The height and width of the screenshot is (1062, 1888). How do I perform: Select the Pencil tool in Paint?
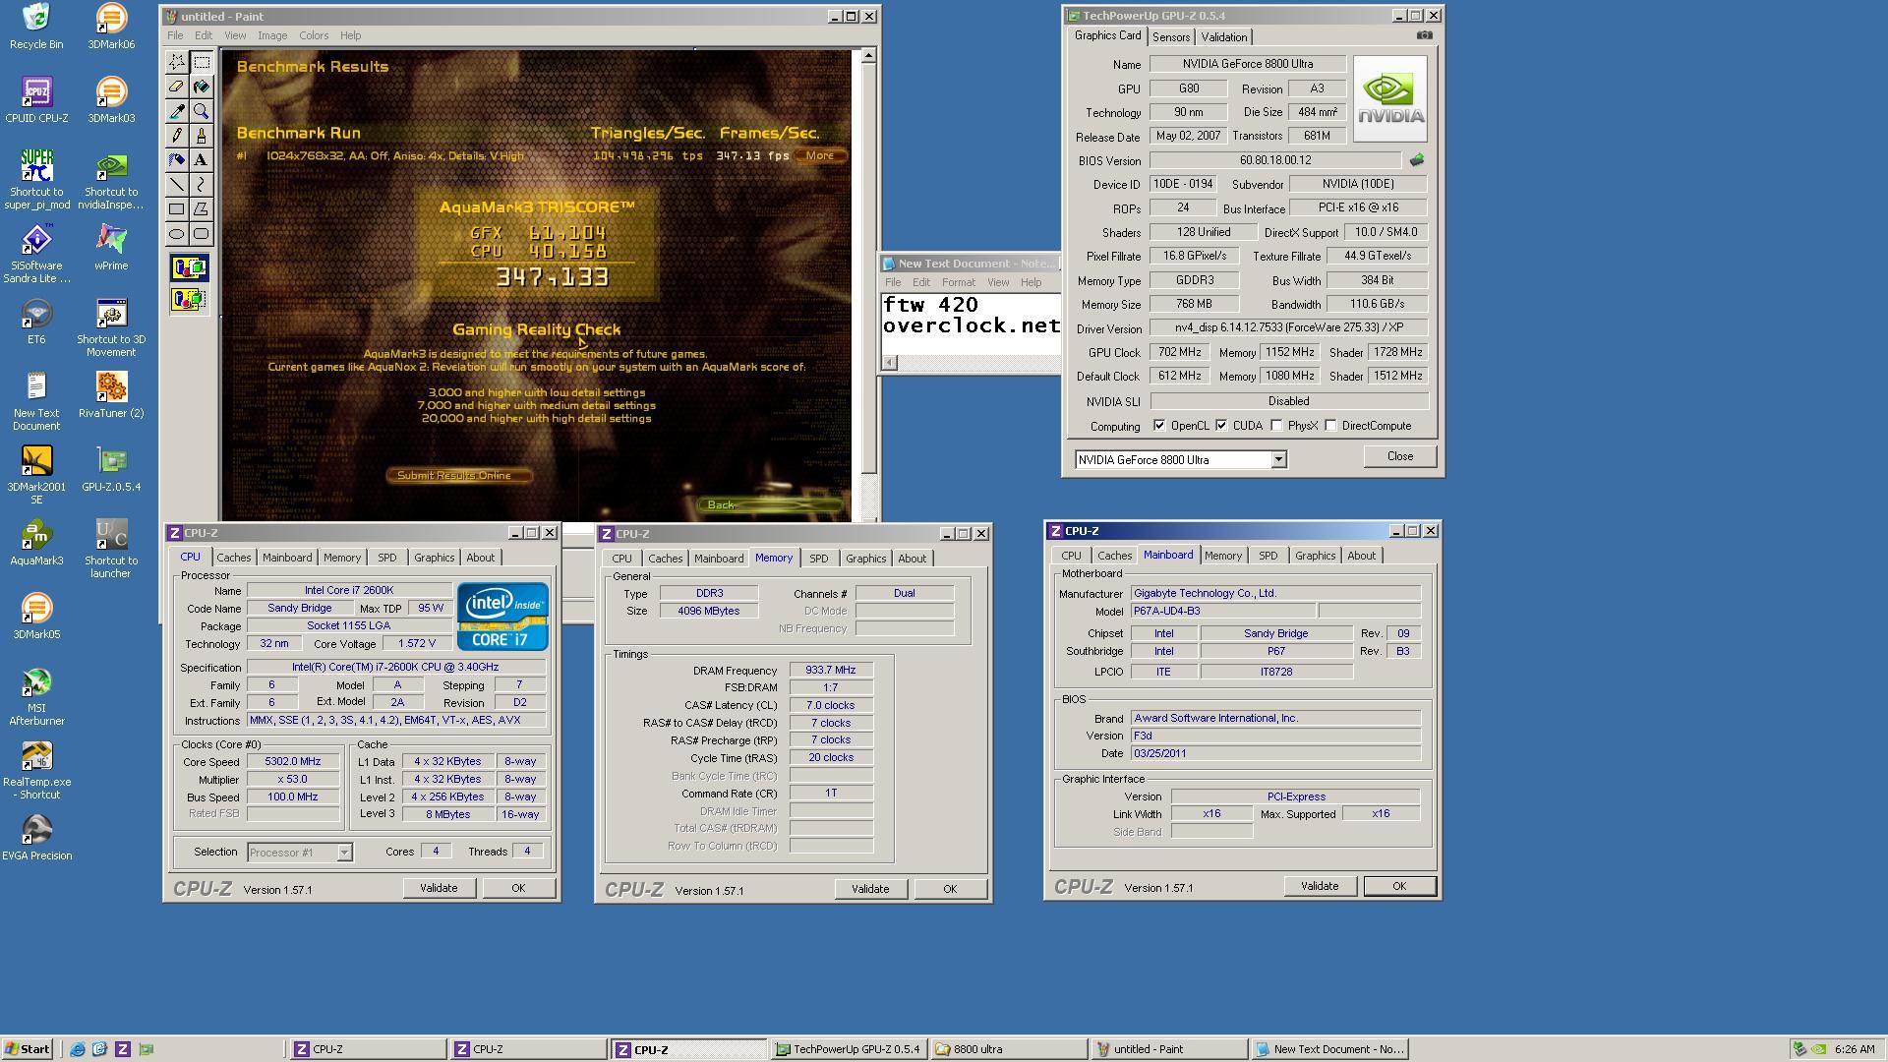[x=176, y=136]
